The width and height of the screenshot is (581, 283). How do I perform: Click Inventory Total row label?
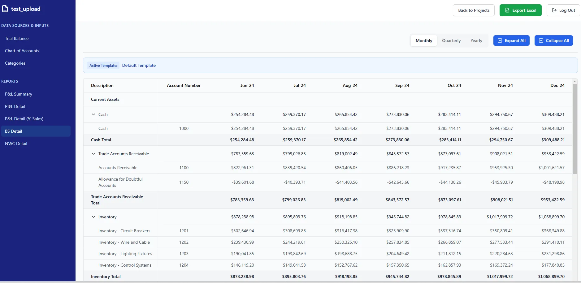pos(106,277)
